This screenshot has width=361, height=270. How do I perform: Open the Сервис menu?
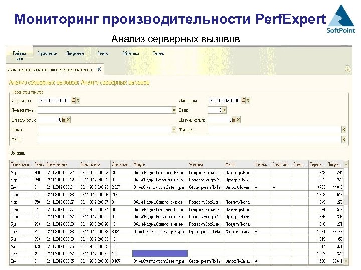pos(158,53)
